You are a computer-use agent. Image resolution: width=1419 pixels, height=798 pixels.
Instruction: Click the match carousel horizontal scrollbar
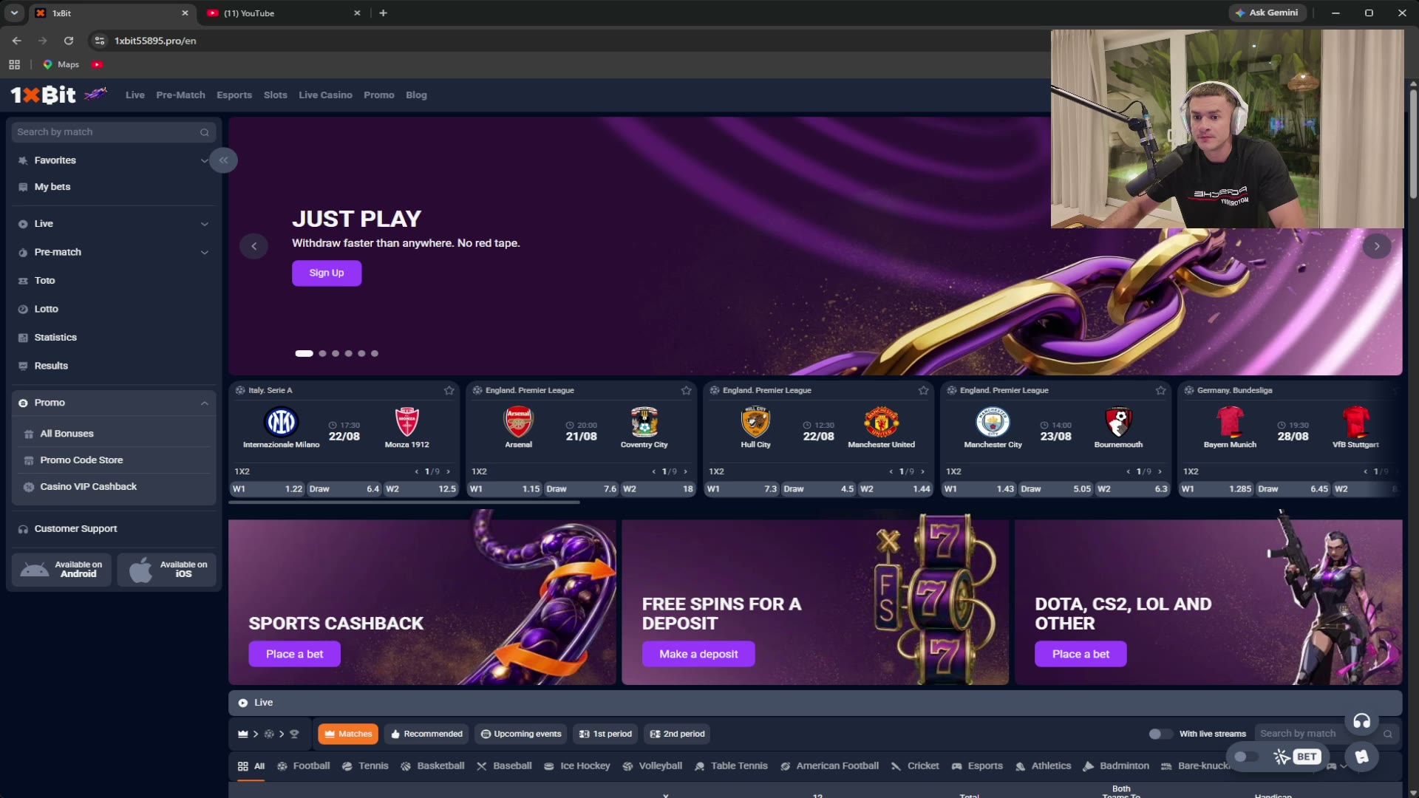[x=404, y=502]
